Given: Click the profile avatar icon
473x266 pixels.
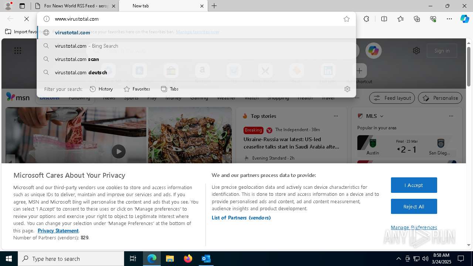Looking at the screenshot, I should pos(8,6).
